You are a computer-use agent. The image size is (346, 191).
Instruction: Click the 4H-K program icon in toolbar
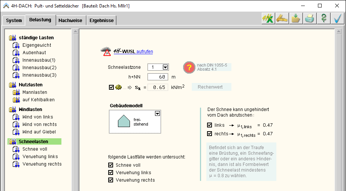268,19
